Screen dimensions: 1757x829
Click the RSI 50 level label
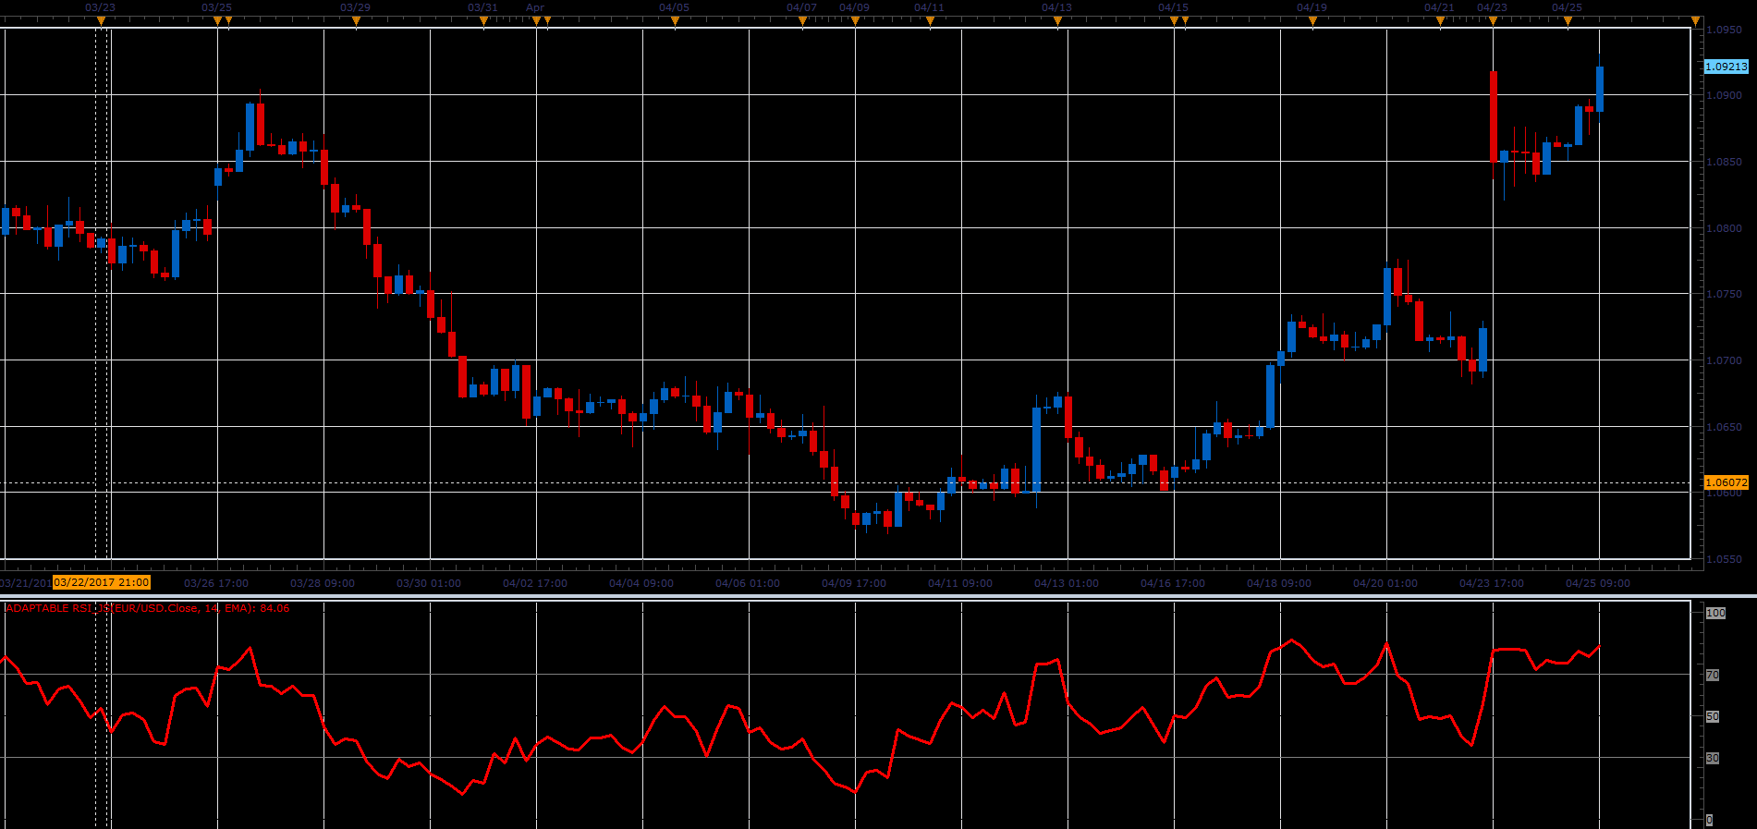(1713, 716)
